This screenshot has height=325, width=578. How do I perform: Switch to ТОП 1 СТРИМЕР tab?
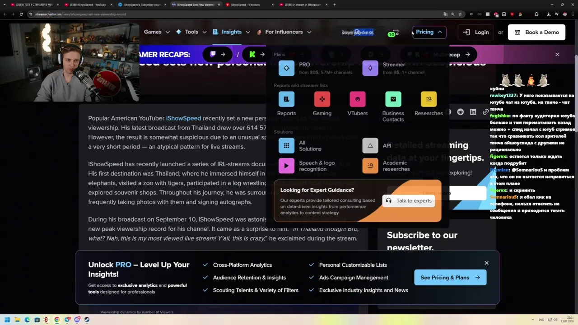pyautogui.click(x=34, y=5)
